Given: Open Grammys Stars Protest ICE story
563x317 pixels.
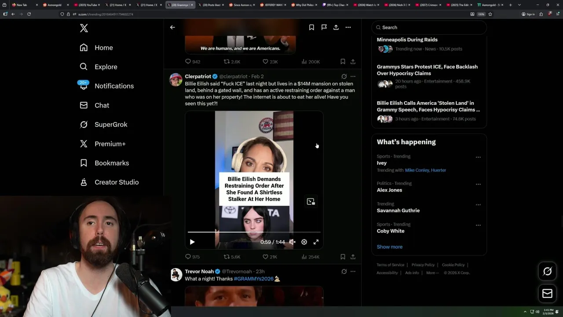Looking at the screenshot, I should point(429,77).
